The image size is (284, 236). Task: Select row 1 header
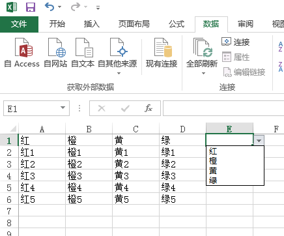[x=9, y=141]
